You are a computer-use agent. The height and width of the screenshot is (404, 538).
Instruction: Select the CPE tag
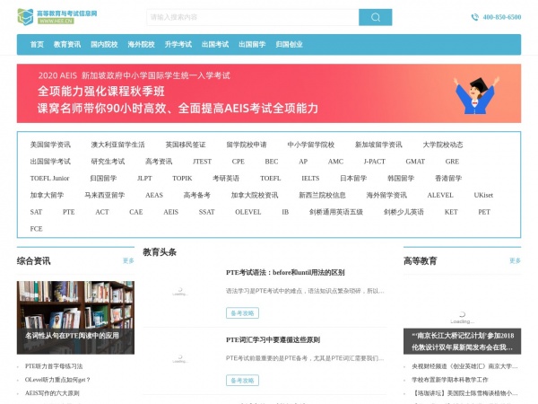pyautogui.click(x=239, y=162)
